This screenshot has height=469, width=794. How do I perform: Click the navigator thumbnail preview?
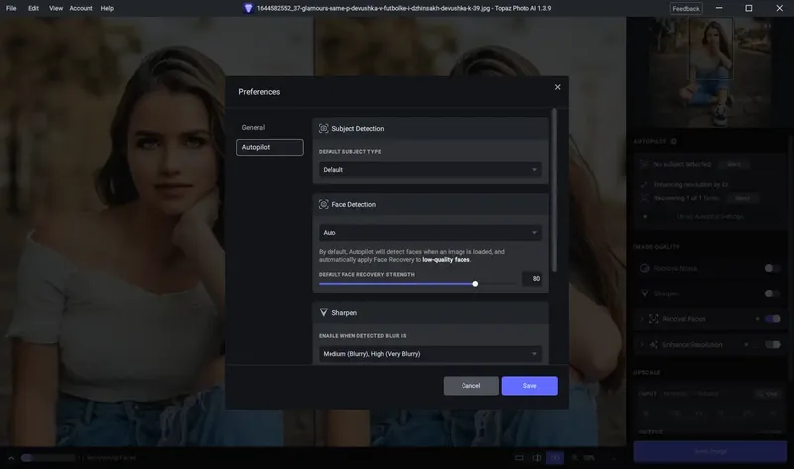click(710, 72)
